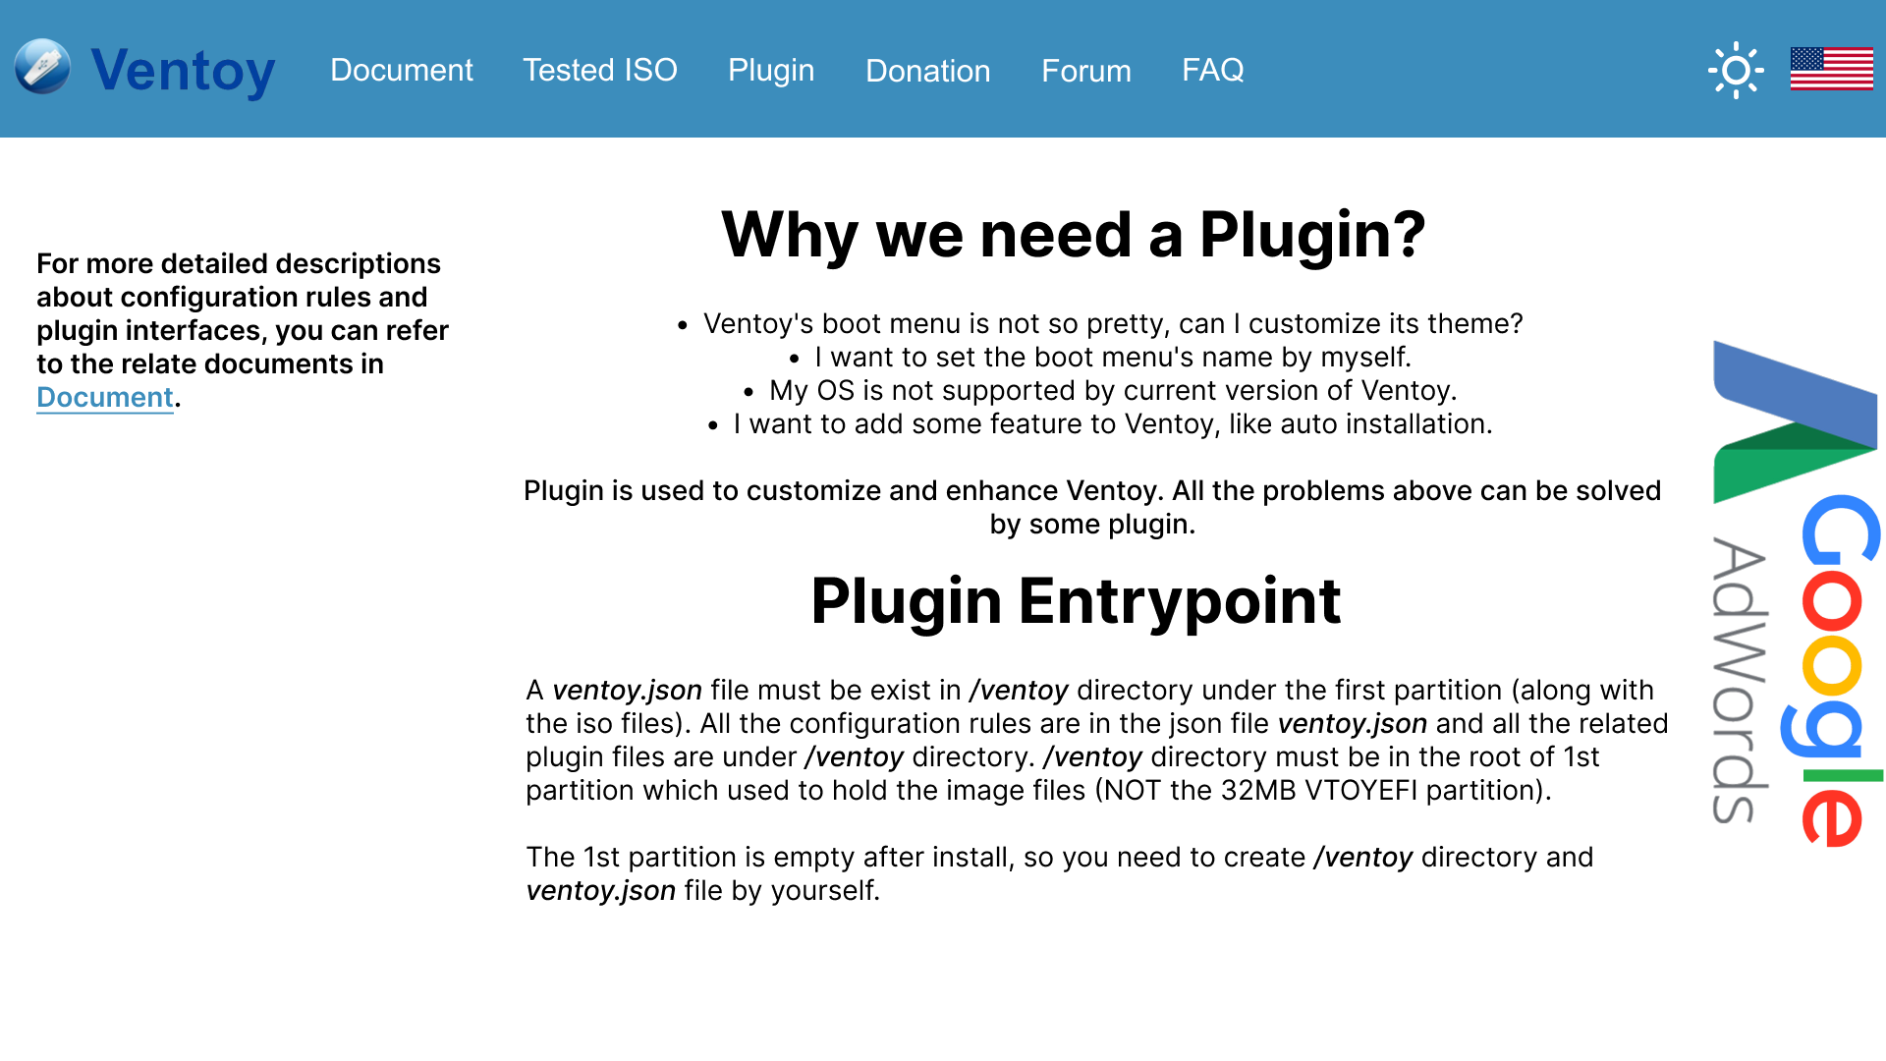Open the Document menu
Viewport: 1886px width, 1061px height.
point(402,70)
